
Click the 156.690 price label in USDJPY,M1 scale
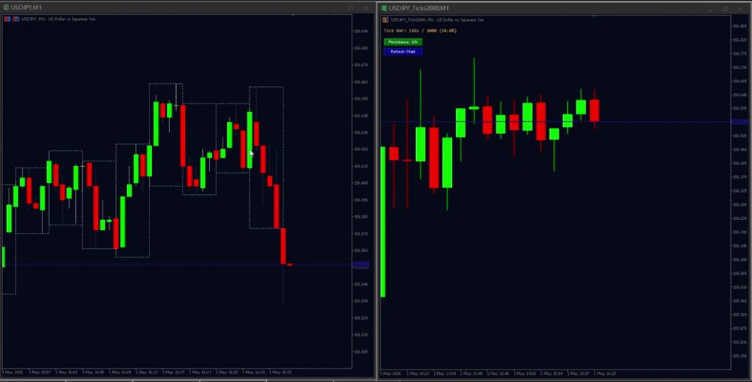(360, 31)
